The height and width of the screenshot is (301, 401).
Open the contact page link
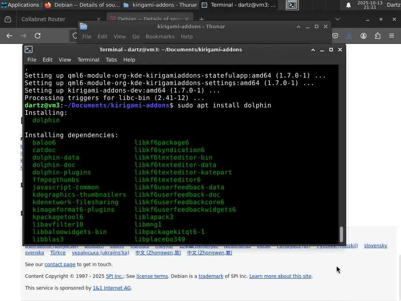pyautogui.click(x=60, y=265)
